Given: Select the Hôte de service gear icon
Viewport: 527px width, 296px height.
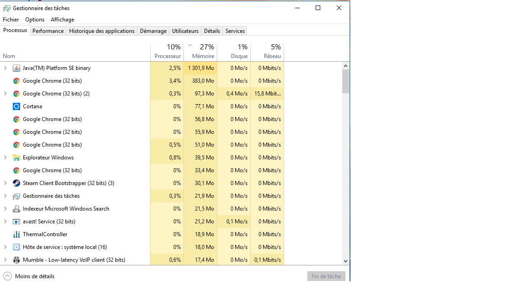Looking at the screenshot, I should coord(16,247).
